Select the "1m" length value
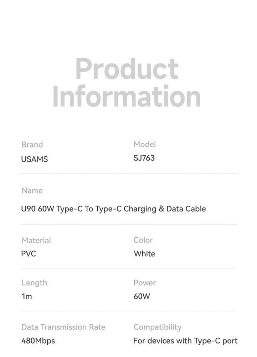Screen dimensions: 257x357 pos(27,296)
